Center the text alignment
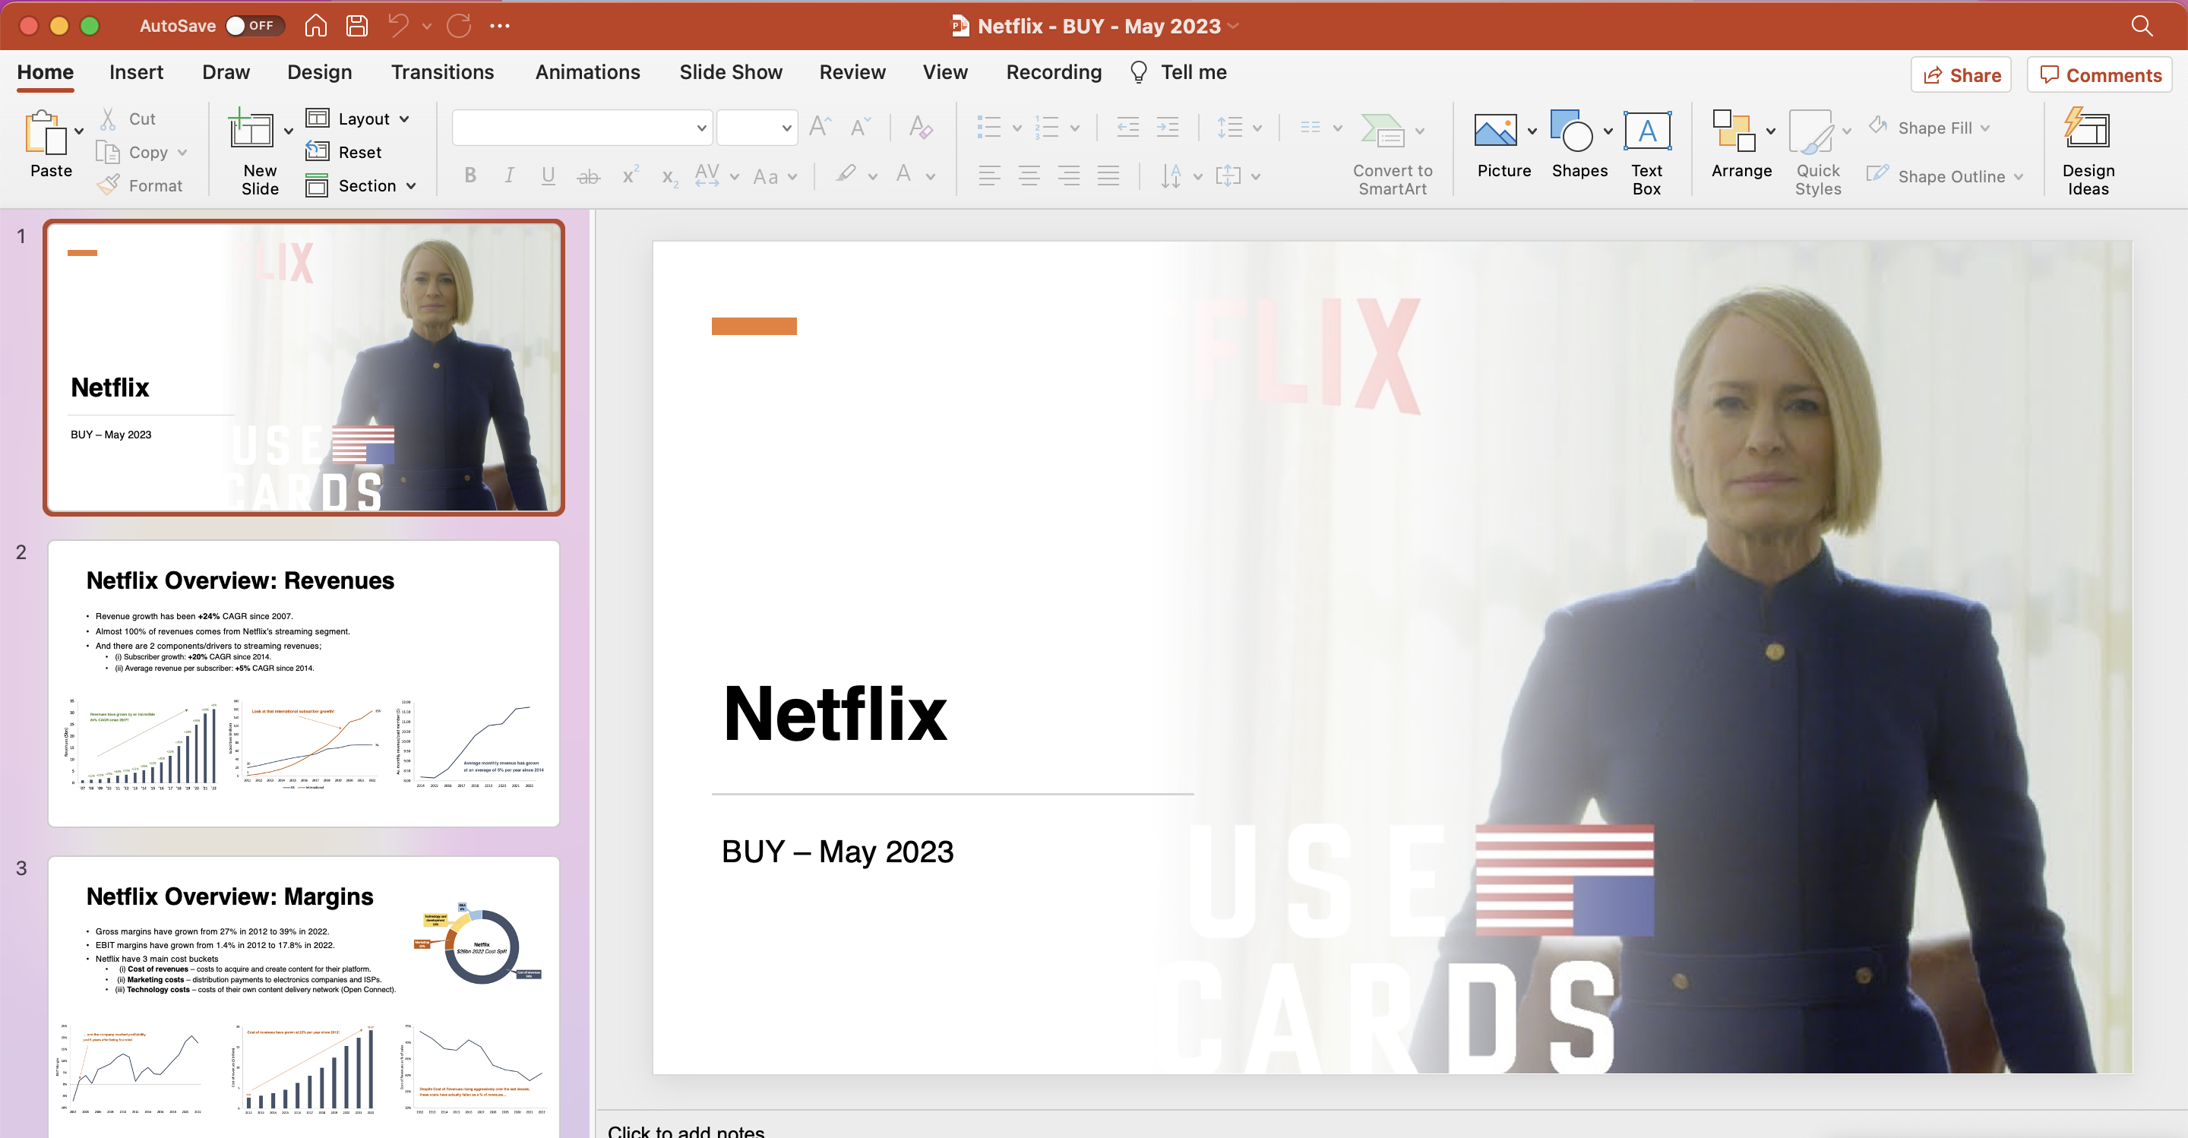Screen dimensions: 2188x1138 (1029, 175)
